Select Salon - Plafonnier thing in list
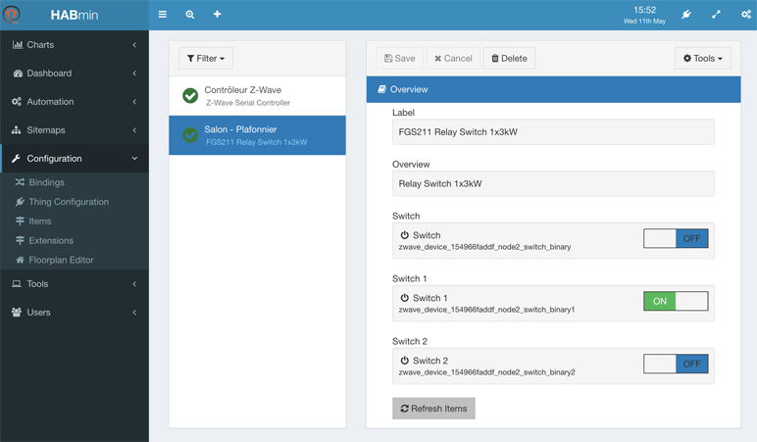 point(257,135)
